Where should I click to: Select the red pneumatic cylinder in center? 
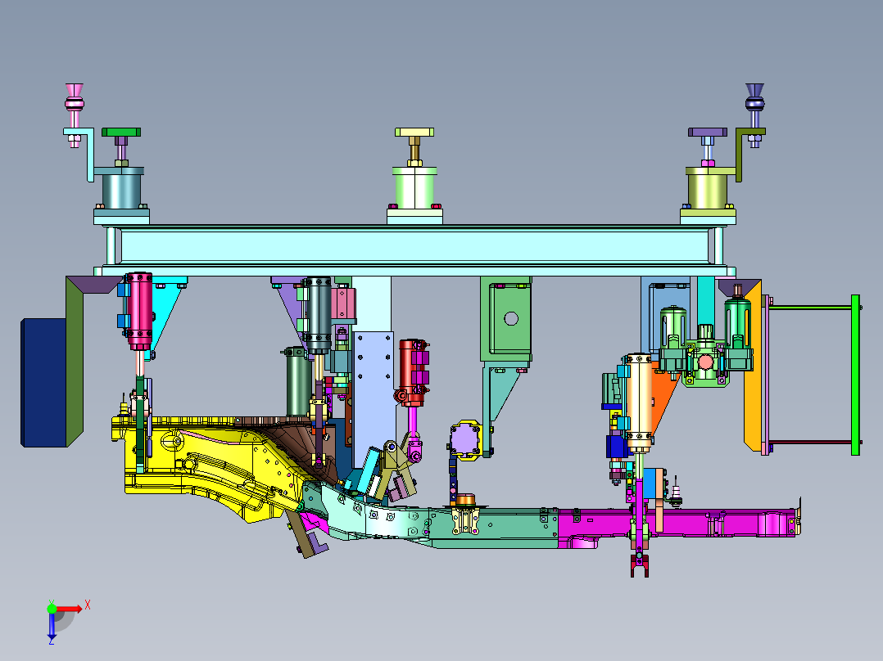click(x=412, y=372)
